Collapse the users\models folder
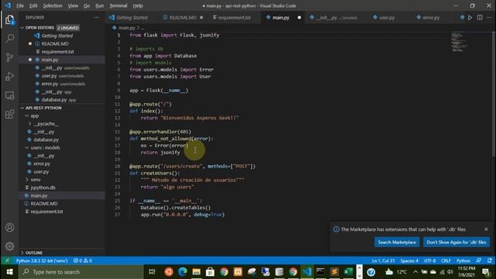 [27, 148]
